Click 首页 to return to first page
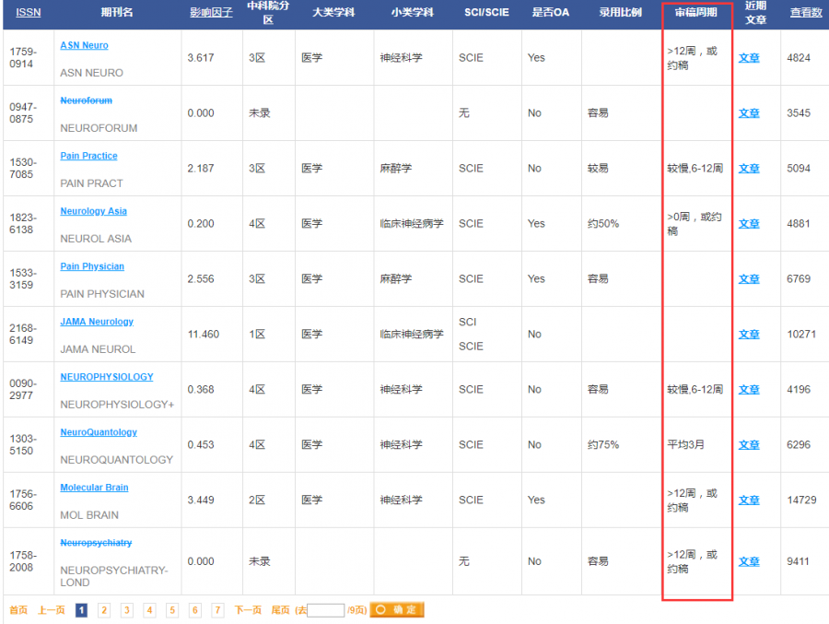The width and height of the screenshot is (829, 624). (18, 610)
